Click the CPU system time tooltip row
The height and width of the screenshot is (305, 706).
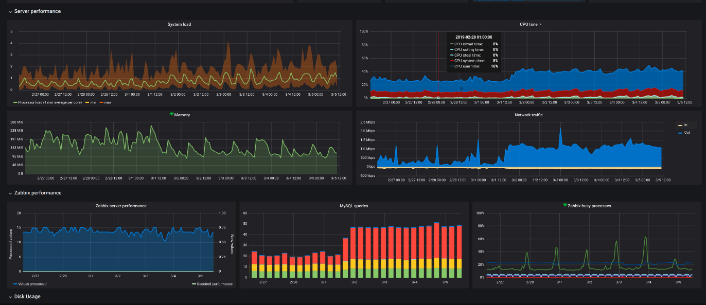tap(473, 61)
